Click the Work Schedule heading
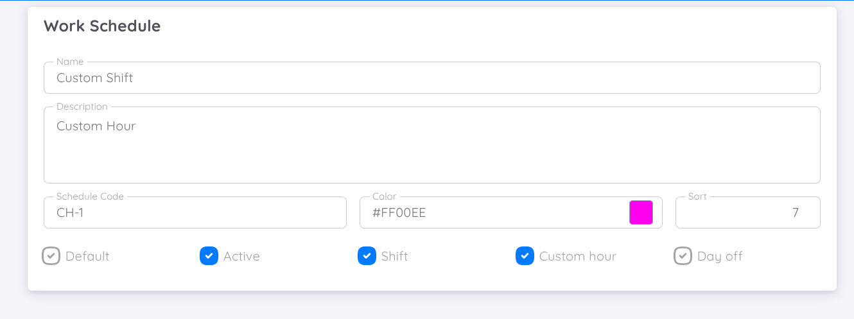The image size is (854, 319). click(x=102, y=26)
